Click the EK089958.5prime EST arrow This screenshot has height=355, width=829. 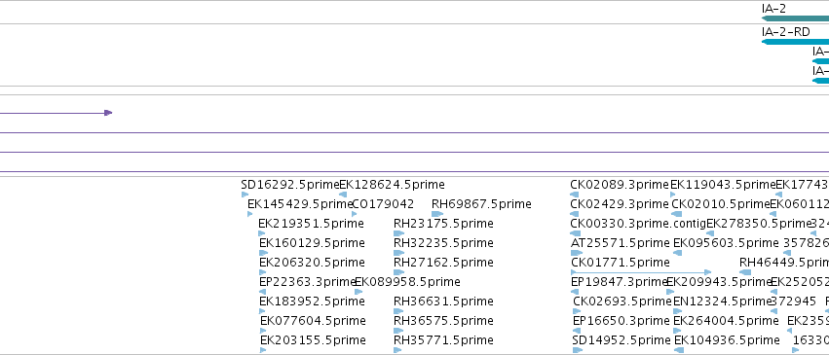[358, 292]
